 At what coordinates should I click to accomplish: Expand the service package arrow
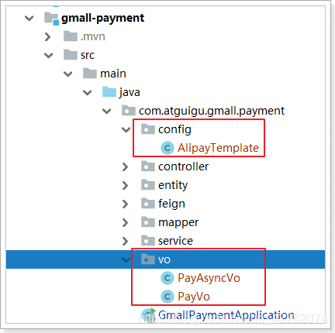coord(126,242)
